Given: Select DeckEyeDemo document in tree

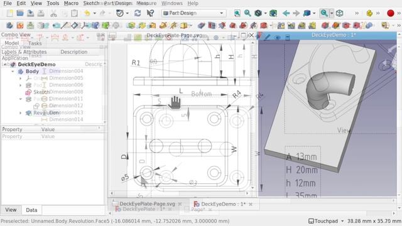Looking at the screenshot, I should 36,64.
